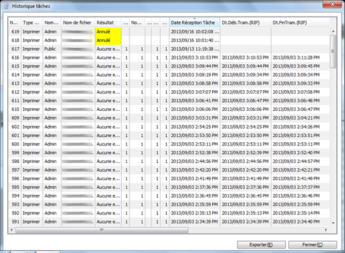The image size is (345, 253).
Task: Select the yellow Annulé cell of job 618
Action: point(108,40)
